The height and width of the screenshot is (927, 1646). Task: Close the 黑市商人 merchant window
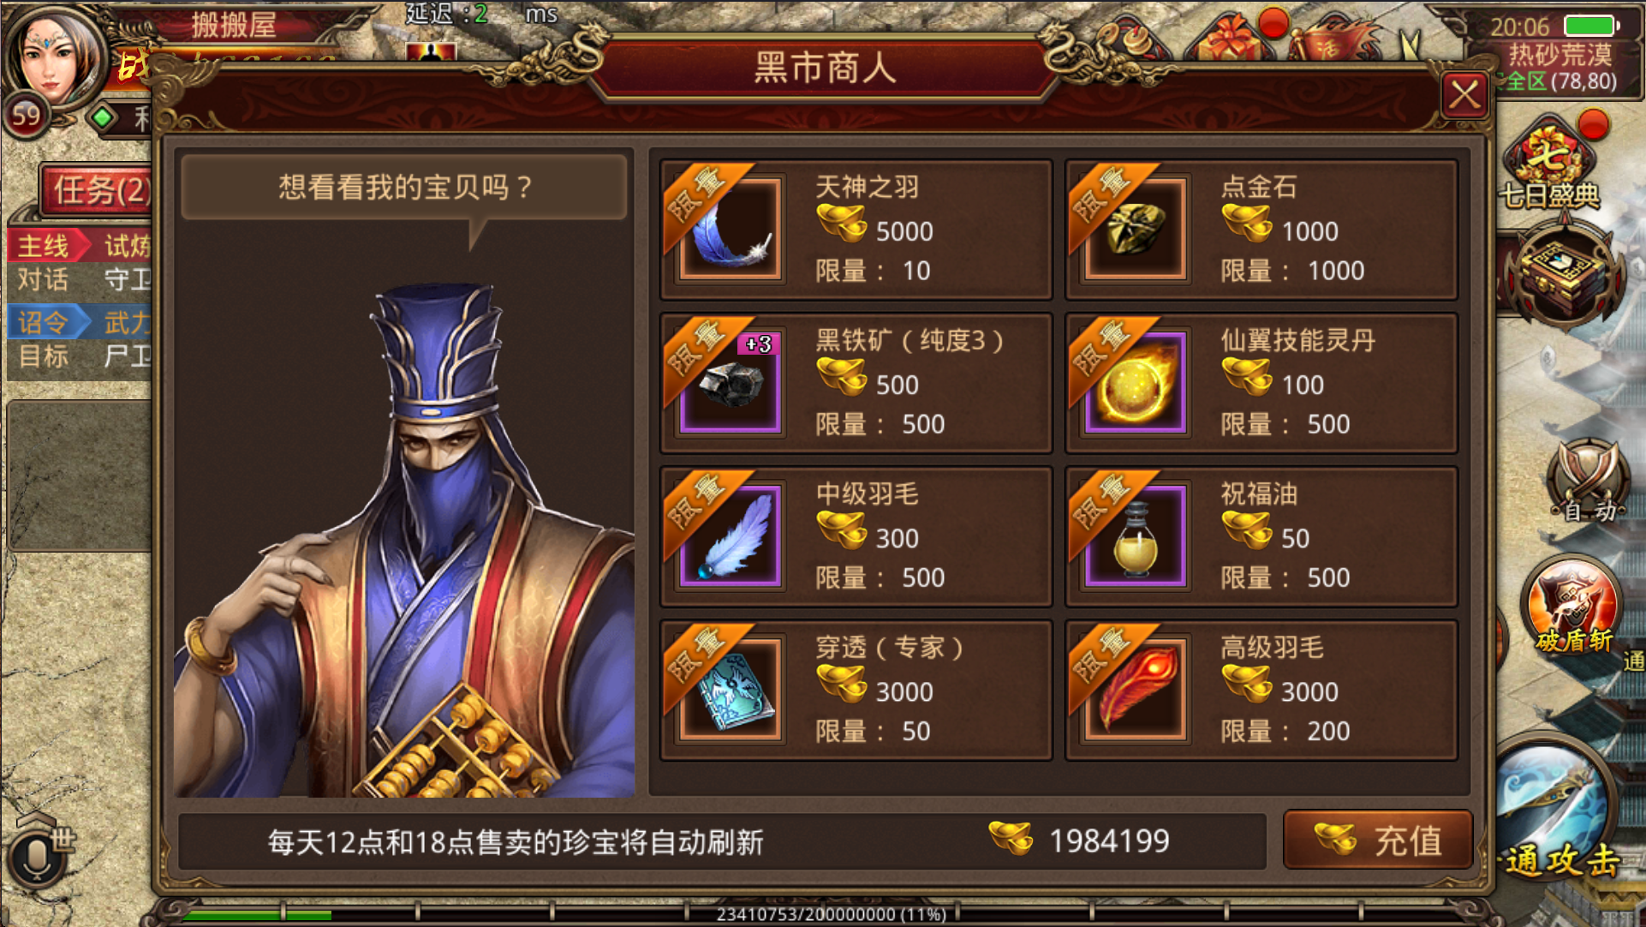(x=1464, y=95)
